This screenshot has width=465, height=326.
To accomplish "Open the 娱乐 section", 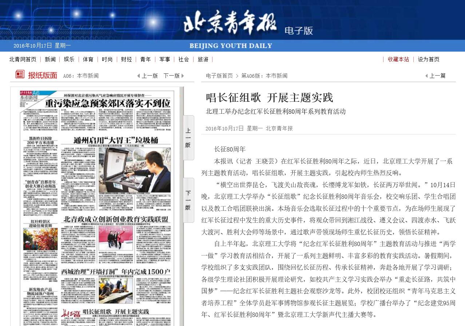I will 69,59.
